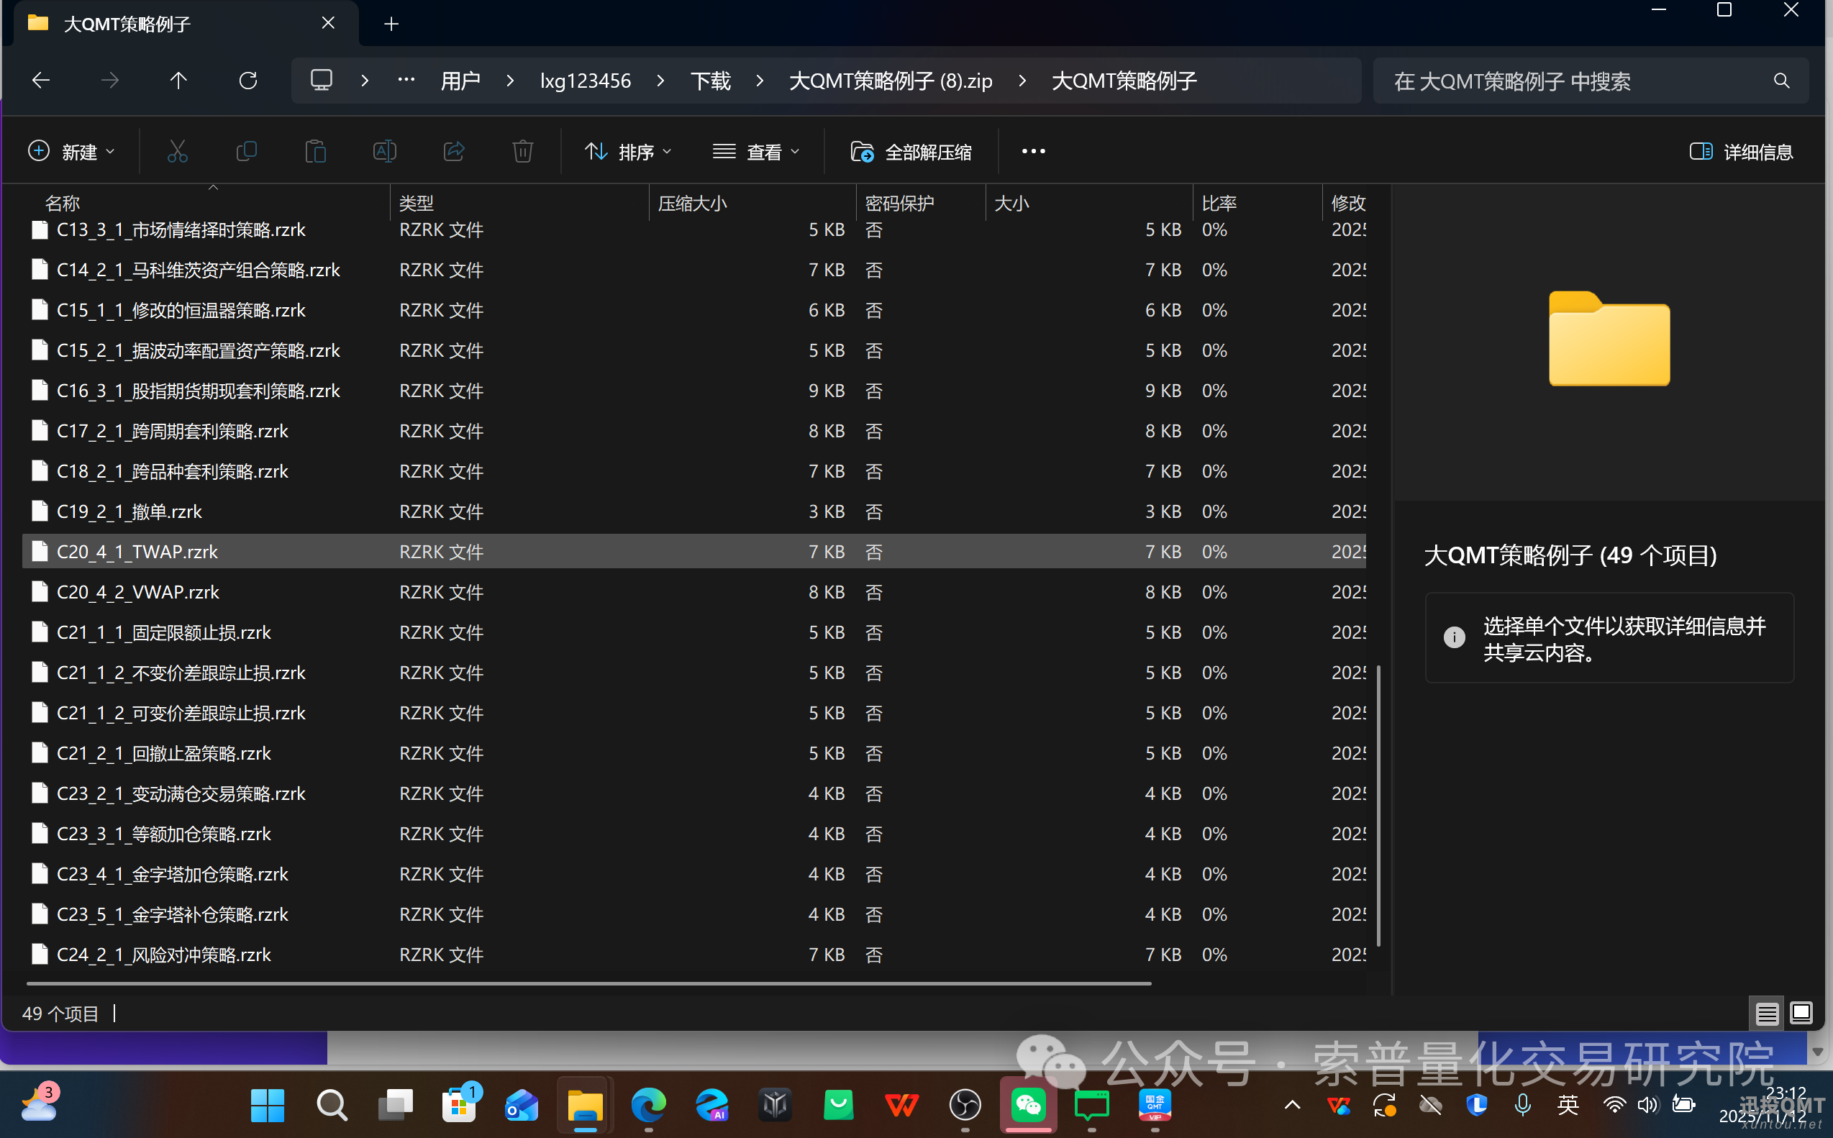
Task: Expand the 查看 view dropdown
Action: pyautogui.click(x=756, y=152)
